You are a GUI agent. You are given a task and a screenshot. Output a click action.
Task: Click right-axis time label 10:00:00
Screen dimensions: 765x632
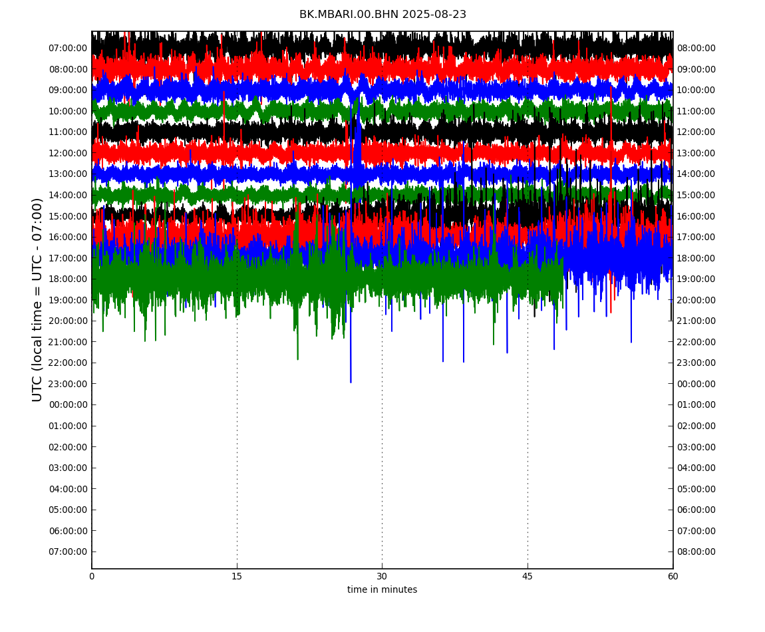696,90
